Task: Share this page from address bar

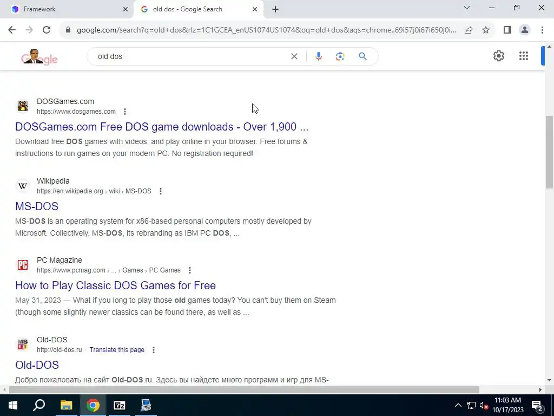Action: [x=469, y=30]
